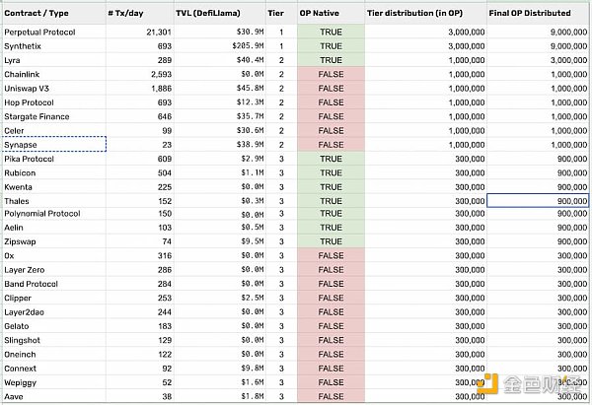Select Pika Protocol's tier cell
This screenshot has height=405, width=592.
pyautogui.click(x=281, y=159)
